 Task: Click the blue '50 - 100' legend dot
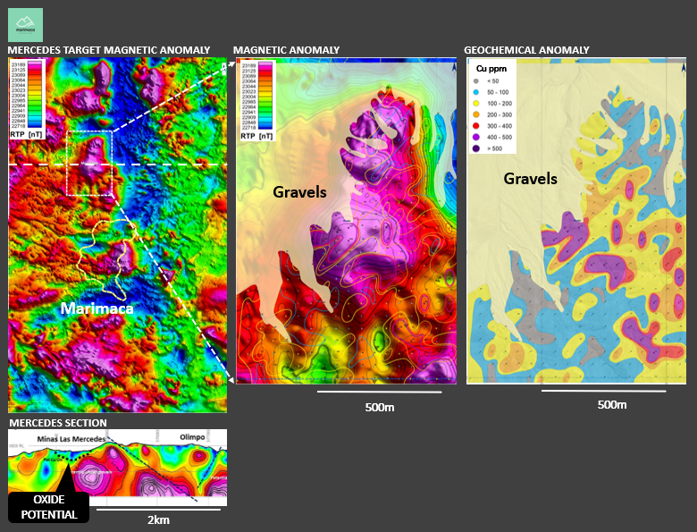click(x=476, y=92)
